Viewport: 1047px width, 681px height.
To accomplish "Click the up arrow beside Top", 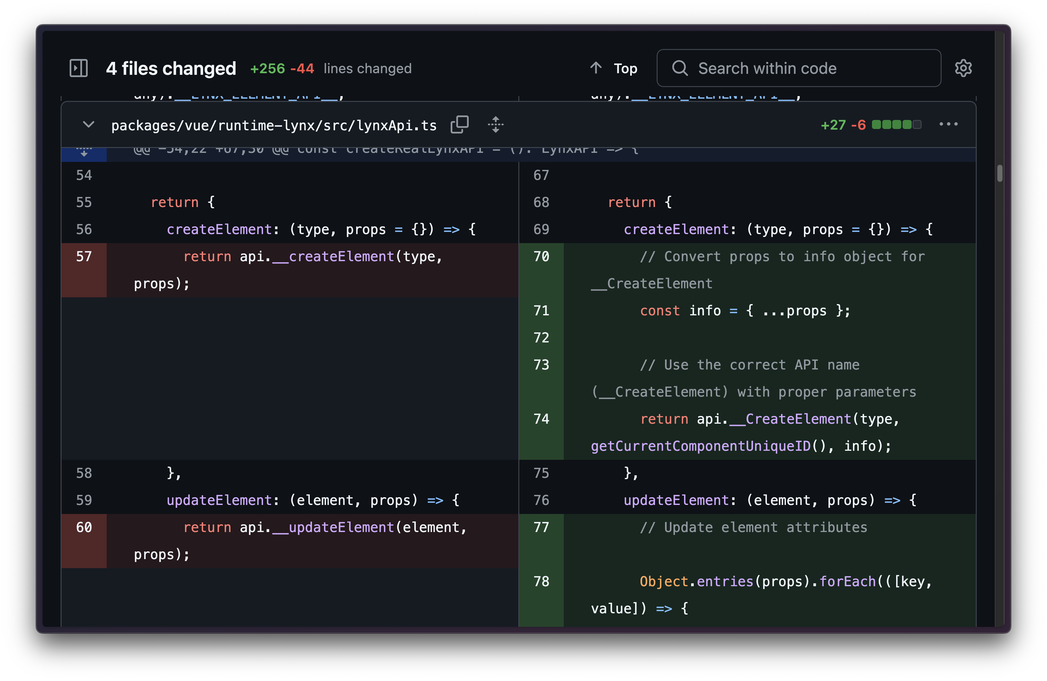I will [596, 68].
